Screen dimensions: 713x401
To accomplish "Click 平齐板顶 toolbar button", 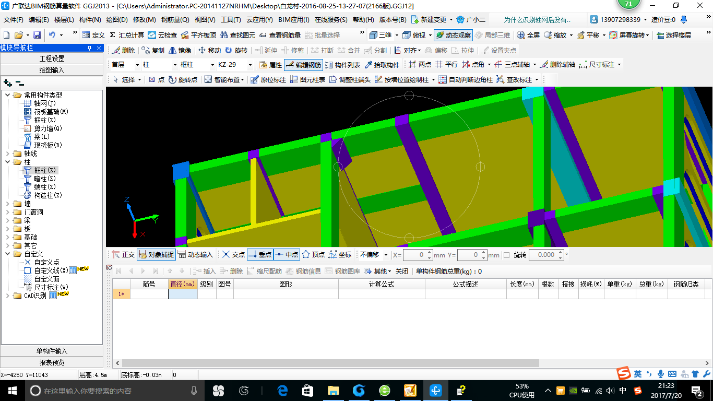I will (x=198, y=35).
